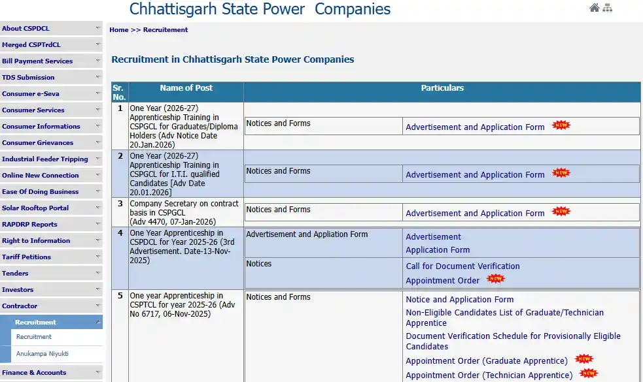Click the NEW badge beside first Advertisement link

561,124
